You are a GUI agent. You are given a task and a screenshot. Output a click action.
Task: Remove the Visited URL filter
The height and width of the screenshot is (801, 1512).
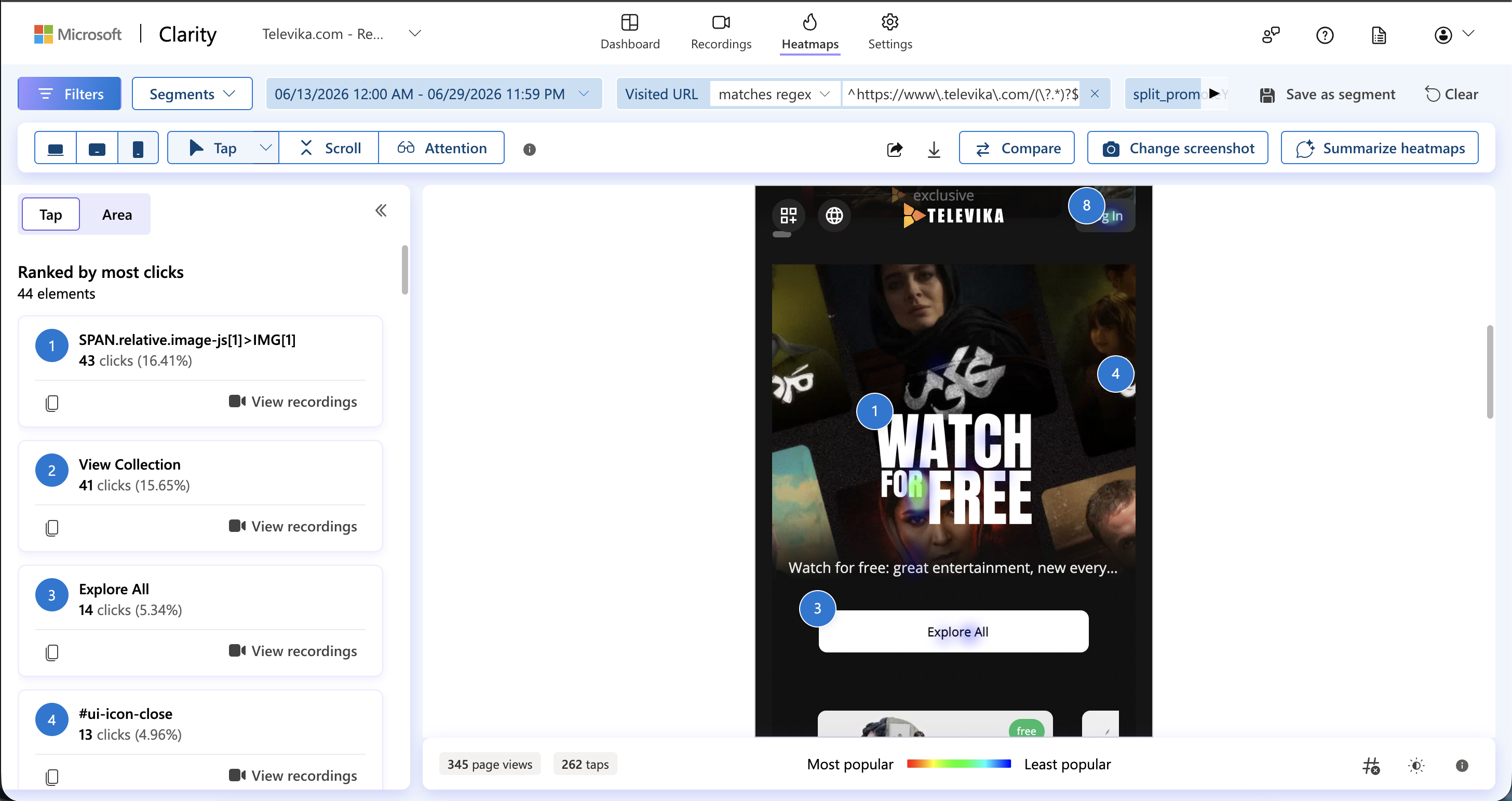click(1094, 94)
